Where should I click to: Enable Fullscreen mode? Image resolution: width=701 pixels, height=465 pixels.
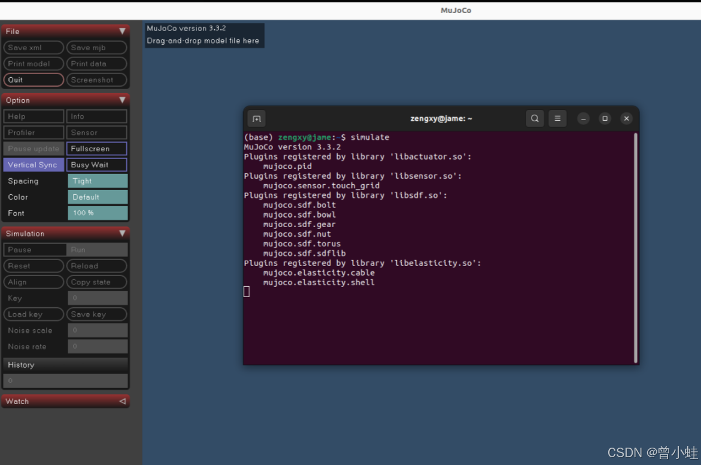point(96,149)
